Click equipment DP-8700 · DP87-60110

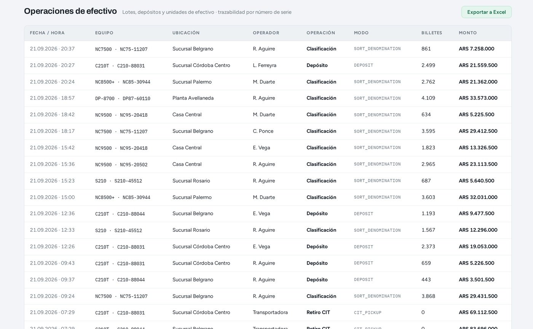coord(123,98)
